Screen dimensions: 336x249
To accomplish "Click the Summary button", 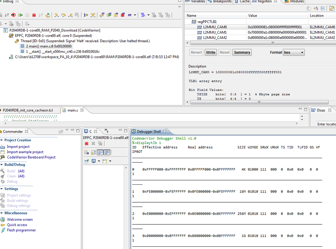I will pyautogui.click(x=242, y=52).
